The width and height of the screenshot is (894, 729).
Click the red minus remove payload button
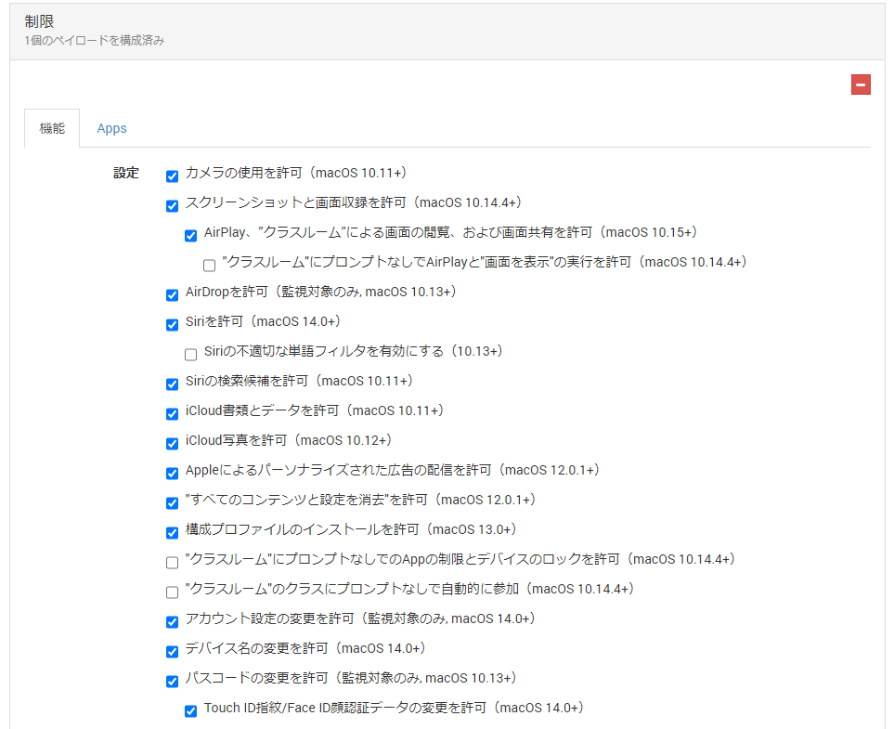(861, 85)
